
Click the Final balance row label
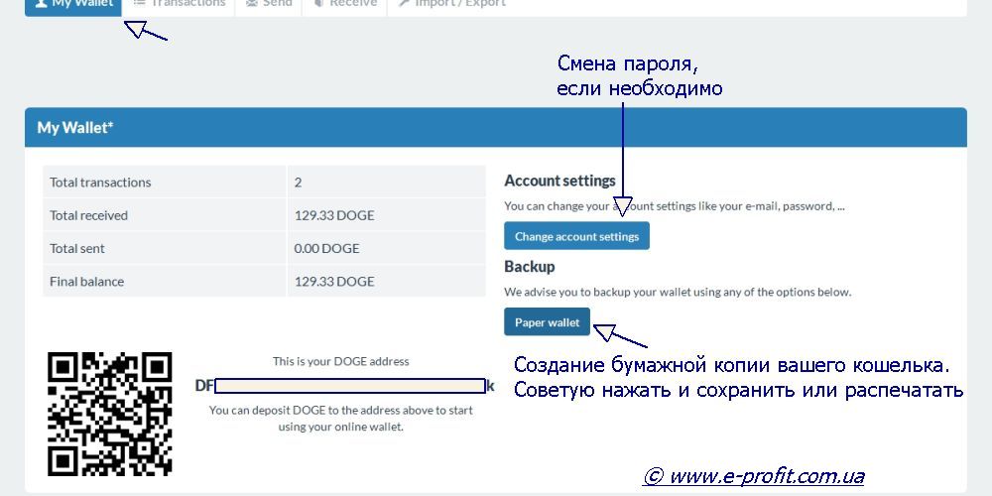click(87, 282)
